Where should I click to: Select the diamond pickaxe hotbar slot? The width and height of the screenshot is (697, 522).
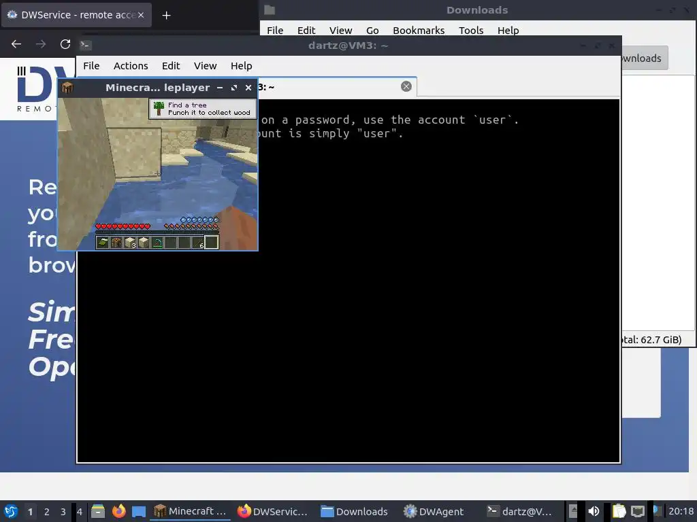157,243
